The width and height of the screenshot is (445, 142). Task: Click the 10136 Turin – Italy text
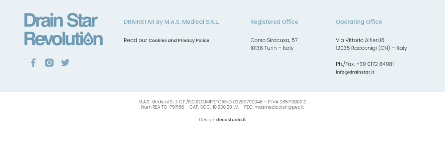tap(272, 48)
